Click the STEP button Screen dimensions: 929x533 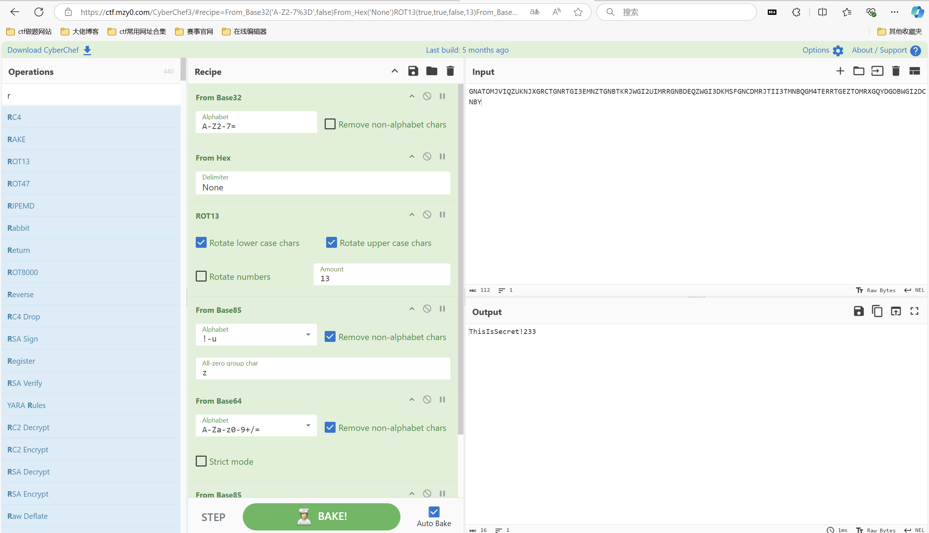pyautogui.click(x=213, y=517)
